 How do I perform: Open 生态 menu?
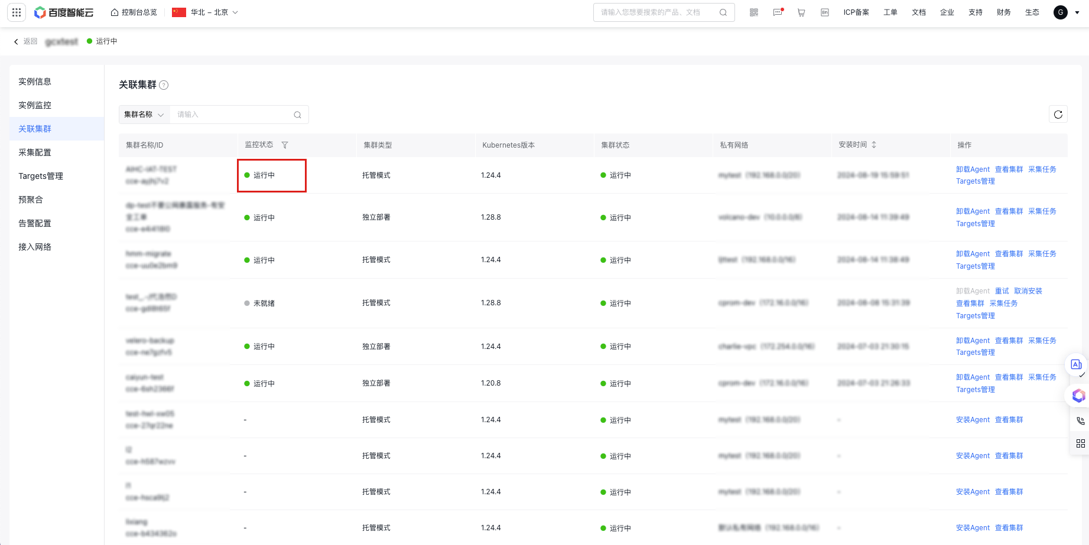1032,12
